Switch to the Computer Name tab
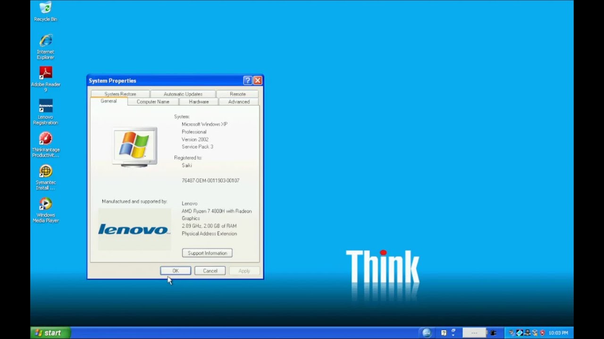Image resolution: width=604 pixels, height=339 pixels. [x=153, y=102]
